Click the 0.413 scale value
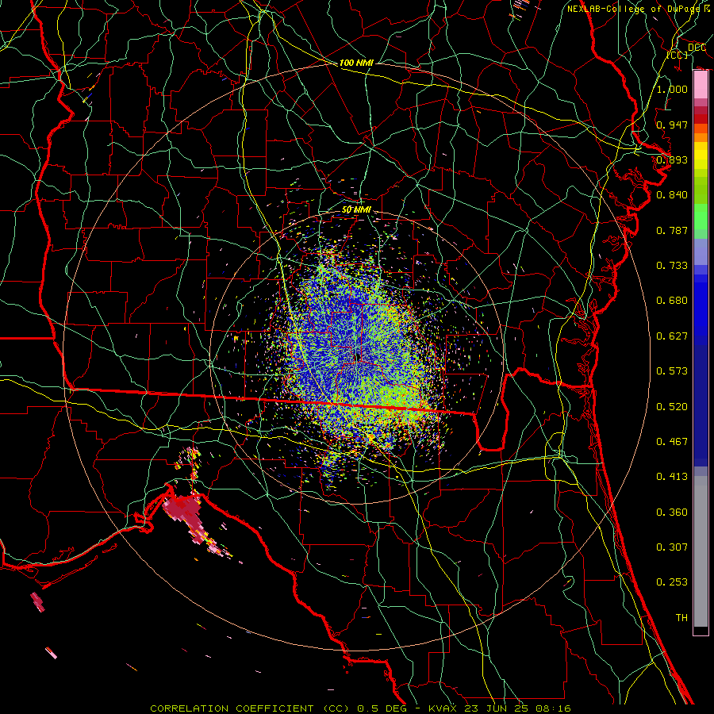714x714 pixels. [672, 477]
